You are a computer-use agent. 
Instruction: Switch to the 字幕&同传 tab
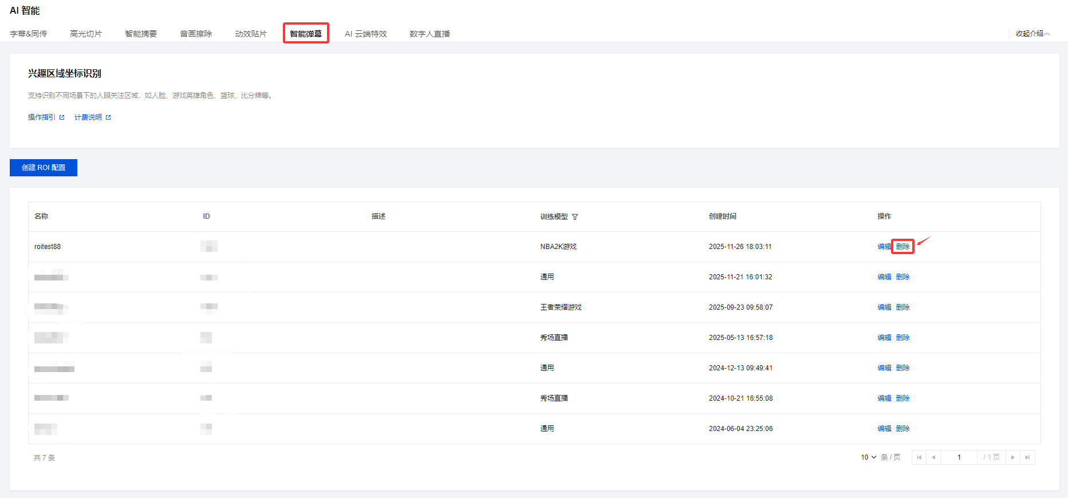tap(29, 34)
